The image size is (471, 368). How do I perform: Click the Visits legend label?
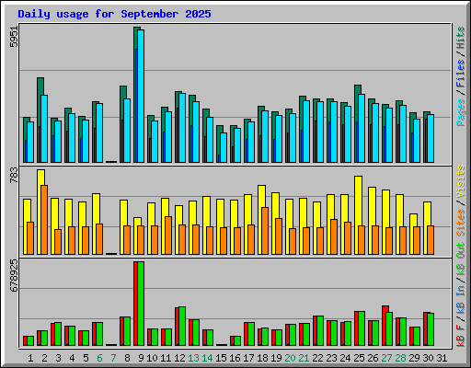(x=460, y=181)
